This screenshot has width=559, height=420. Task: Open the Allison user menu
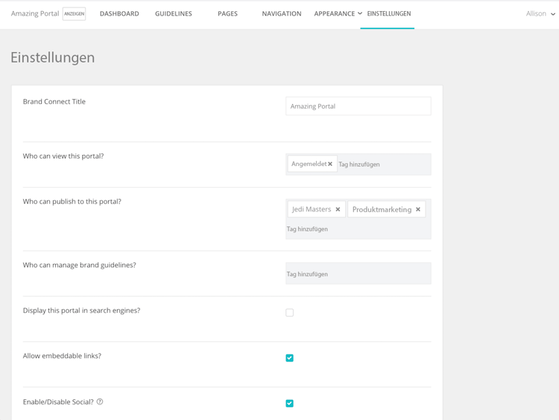(x=540, y=14)
